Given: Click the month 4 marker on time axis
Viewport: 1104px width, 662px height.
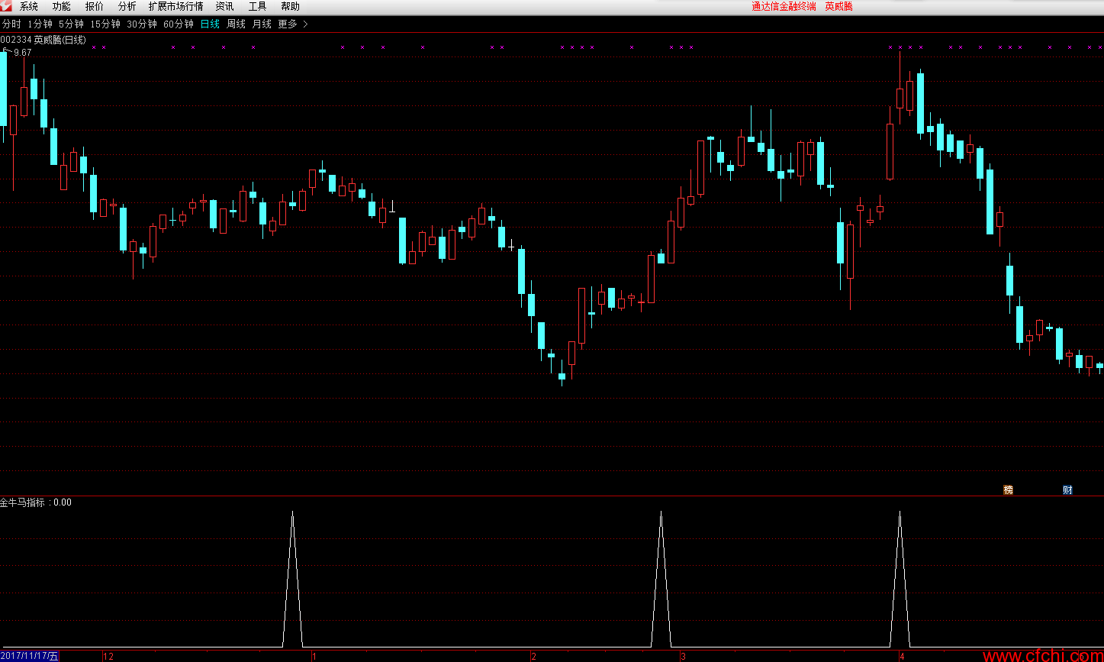Looking at the screenshot, I should click(x=901, y=656).
